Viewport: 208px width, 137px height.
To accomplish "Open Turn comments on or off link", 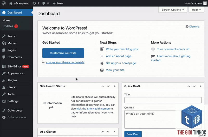I will [x=173, y=49].
